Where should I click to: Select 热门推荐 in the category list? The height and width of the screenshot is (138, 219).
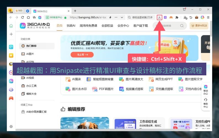(37, 46)
